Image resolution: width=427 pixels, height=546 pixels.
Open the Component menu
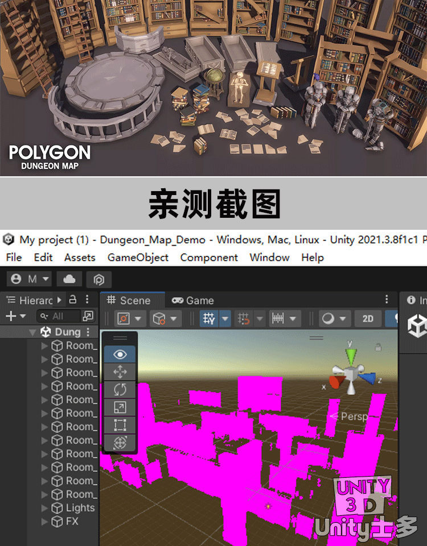pyautogui.click(x=209, y=257)
